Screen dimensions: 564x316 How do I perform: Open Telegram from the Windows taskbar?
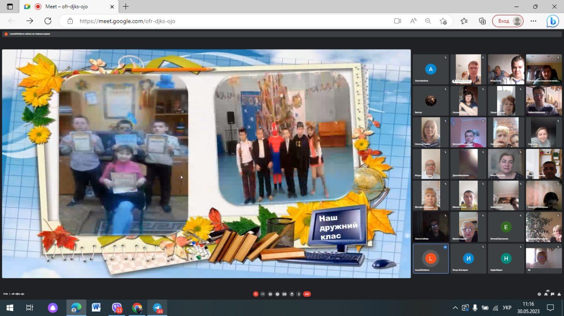158,308
